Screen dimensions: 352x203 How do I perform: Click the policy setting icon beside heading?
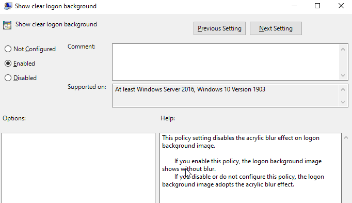7,25
